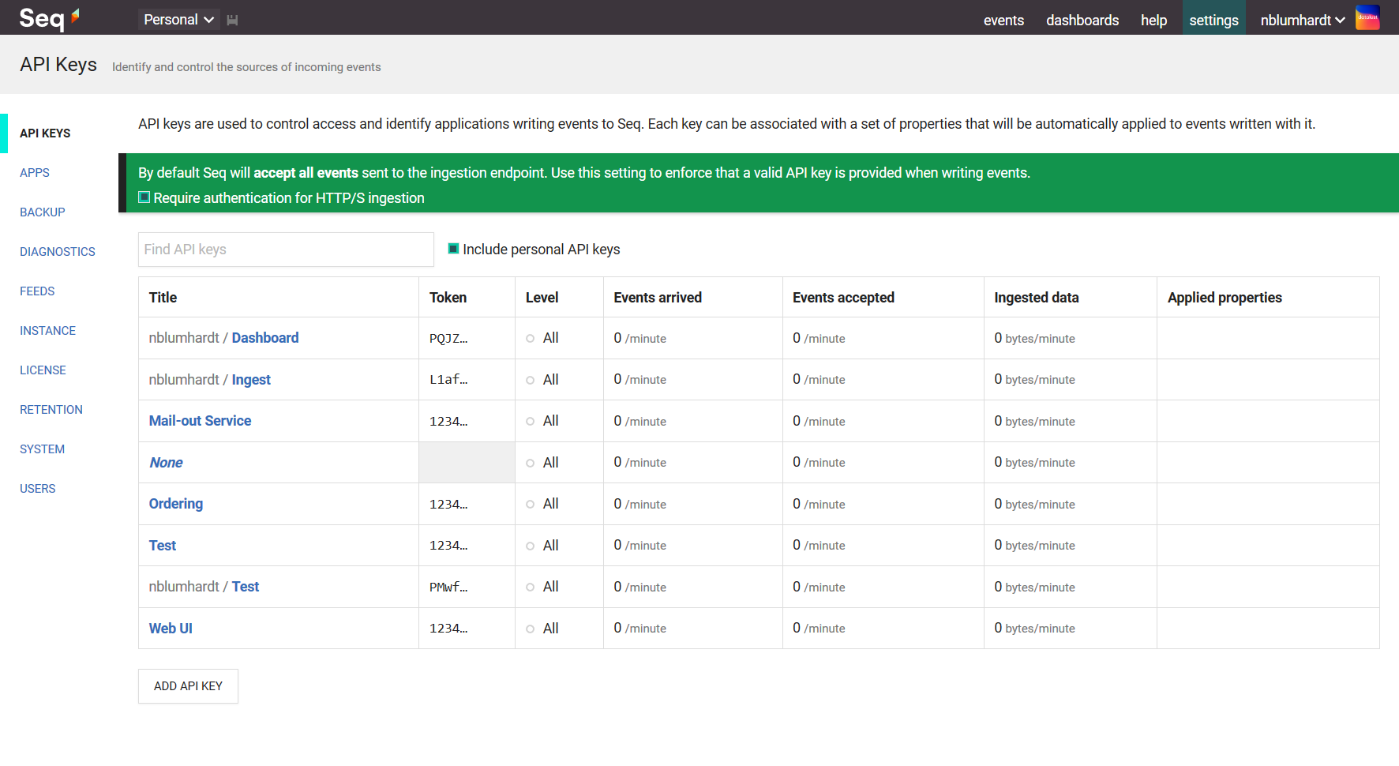Select USERS in the settings sidebar
Image resolution: width=1399 pixels, height=766 pixels.
pos(37,488)
